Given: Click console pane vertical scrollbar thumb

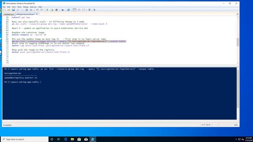Looking at the screenshot, I should pyautogui.click(x=238, y=89).
